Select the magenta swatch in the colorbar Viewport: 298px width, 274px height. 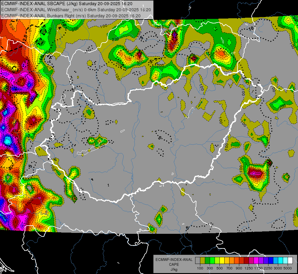point(256,260)
